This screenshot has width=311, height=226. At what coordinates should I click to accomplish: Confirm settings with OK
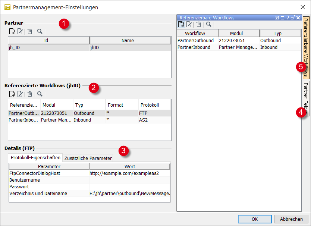(x=255, y=219)
